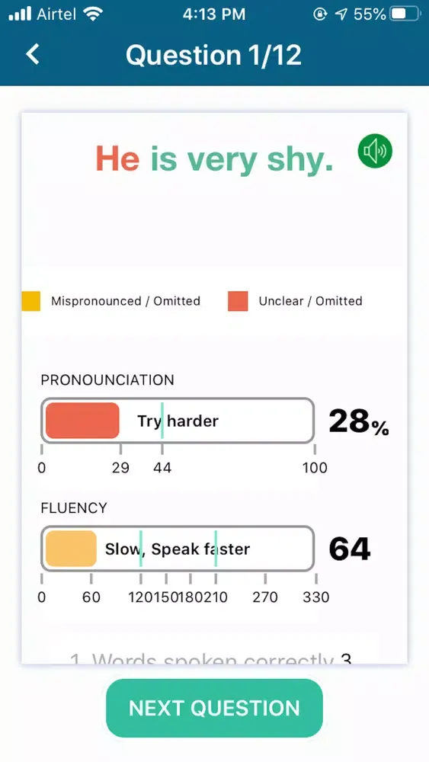Tap the 4:13 PM clock
Viewport: 429px width, 762px height.
pyautogui.click(x=214, y=14)
